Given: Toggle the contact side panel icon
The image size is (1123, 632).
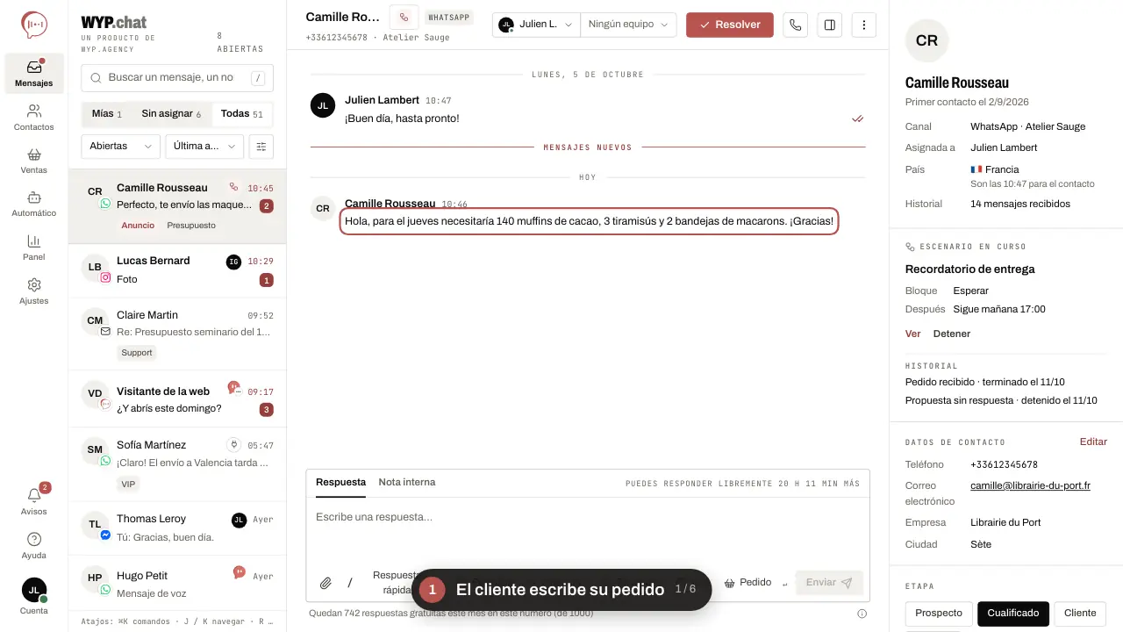Looking at the screenshot, I should (830, 25).
